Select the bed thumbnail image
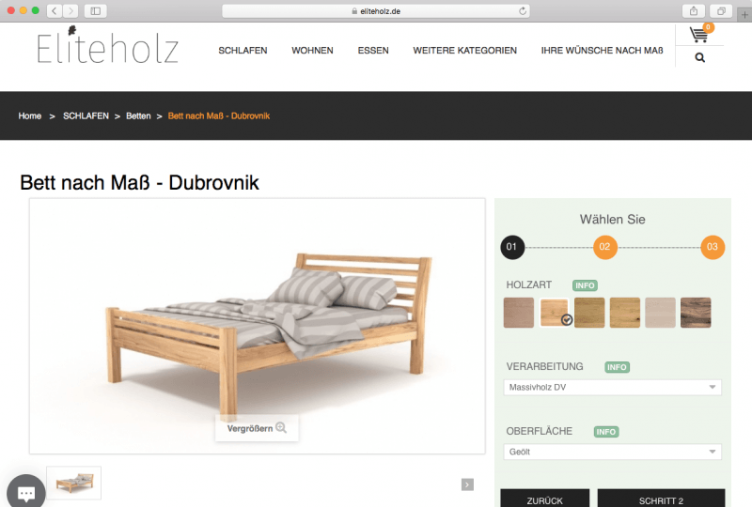752x507 pixels. [74, 483]
